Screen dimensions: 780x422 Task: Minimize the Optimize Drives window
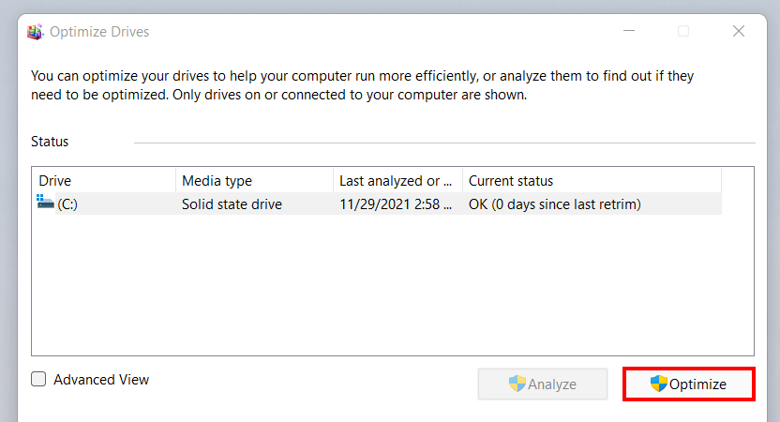pos(629,31)
